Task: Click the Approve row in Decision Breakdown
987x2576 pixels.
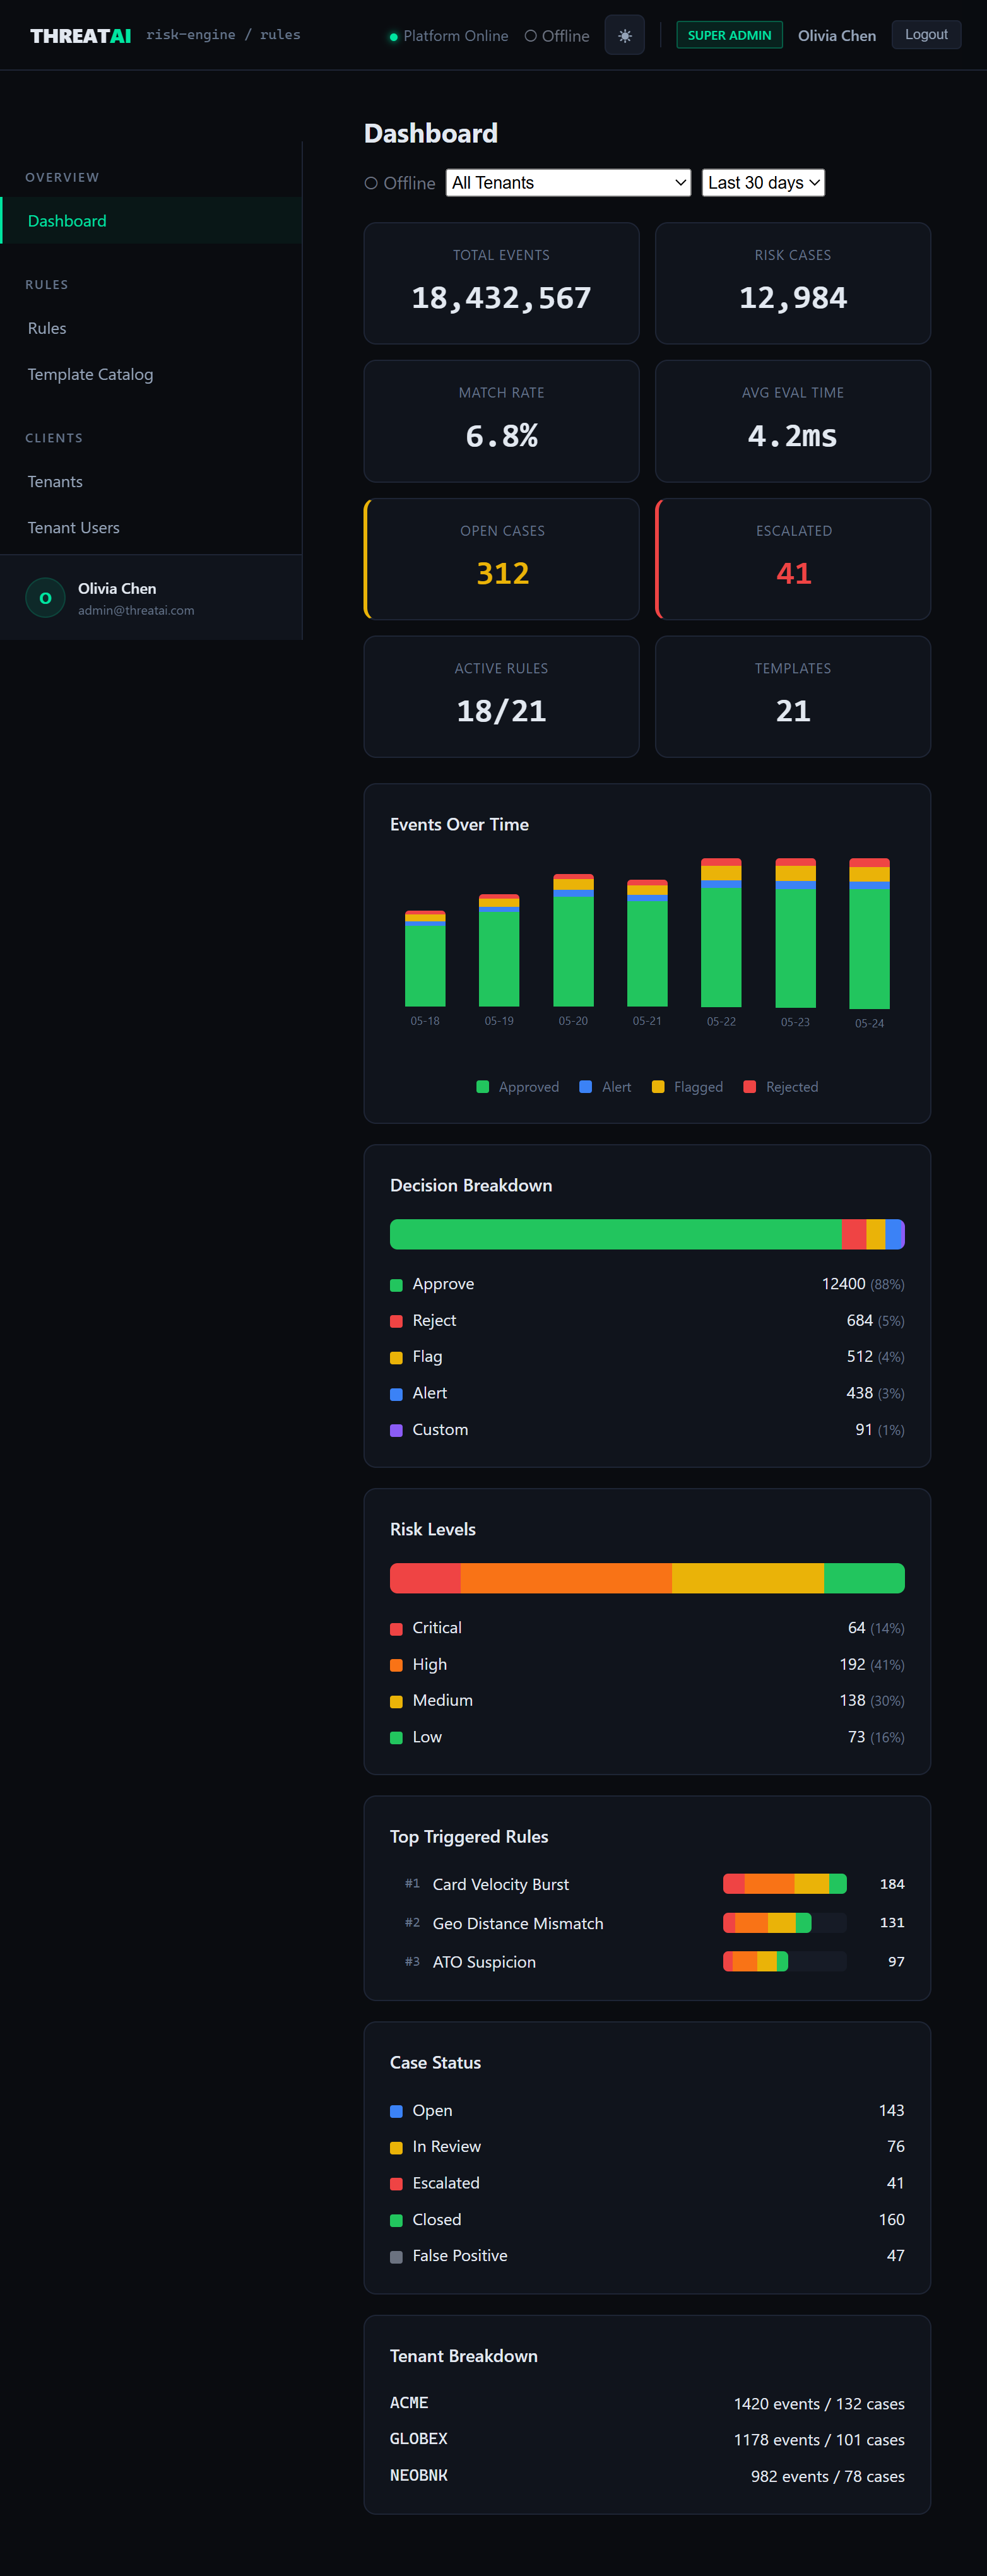Action: coord(647,1284)
